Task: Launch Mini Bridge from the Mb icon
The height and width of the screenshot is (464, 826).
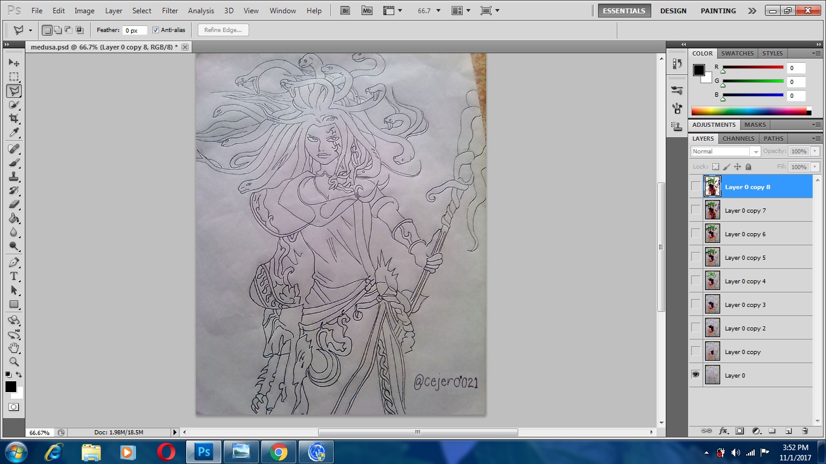Action: click(366, 10)
